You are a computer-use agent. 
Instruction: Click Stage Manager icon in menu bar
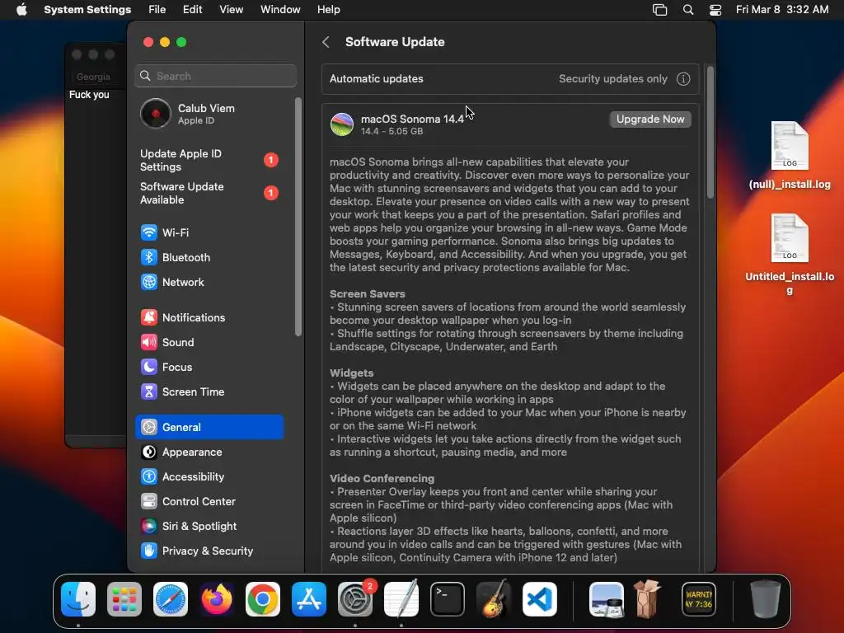(660, 10)
